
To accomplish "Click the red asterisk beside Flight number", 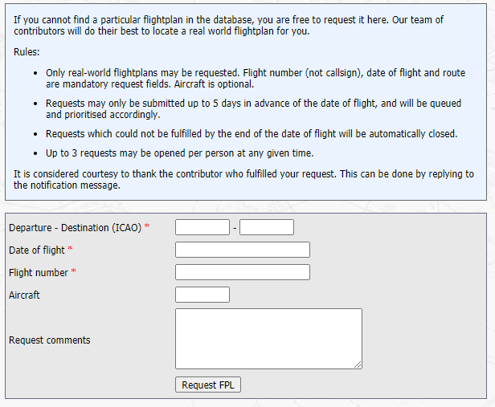I will (74, 272).
